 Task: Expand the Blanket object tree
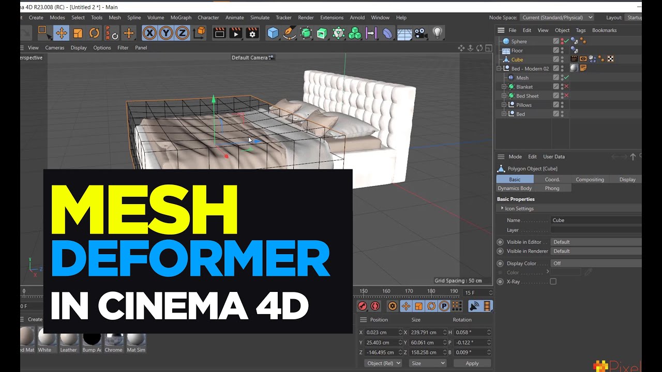504,87
